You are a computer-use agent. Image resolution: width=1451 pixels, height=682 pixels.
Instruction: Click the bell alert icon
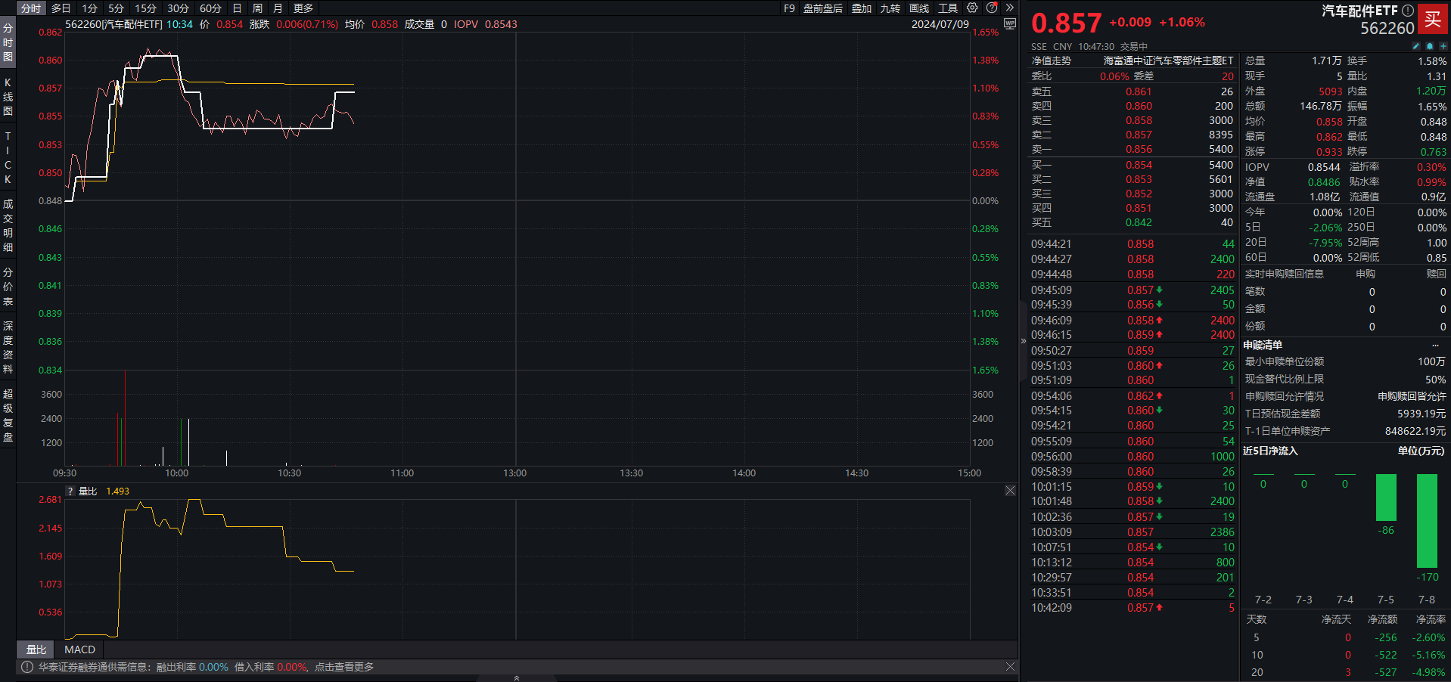coord(1429,46)
